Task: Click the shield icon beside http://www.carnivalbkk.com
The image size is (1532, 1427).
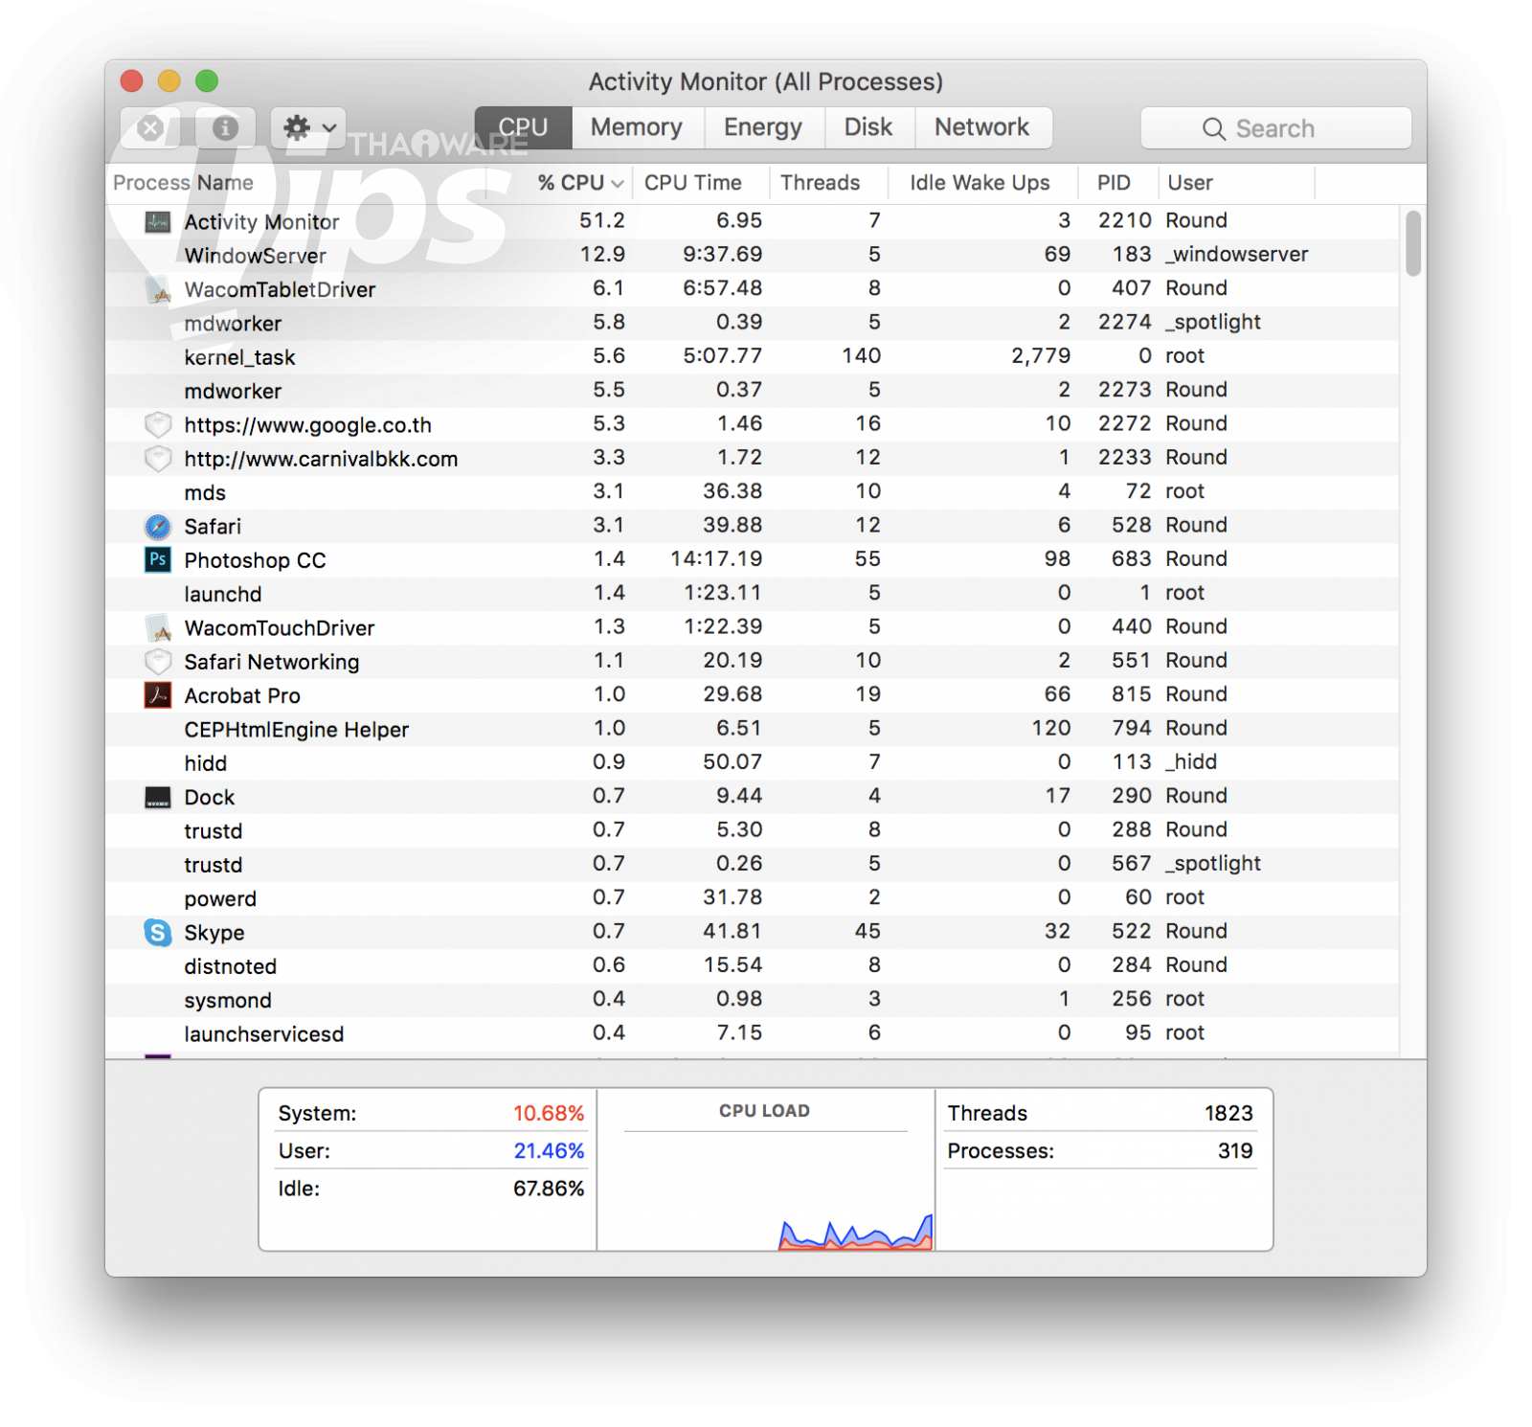Action: click(x=158, y=459)
